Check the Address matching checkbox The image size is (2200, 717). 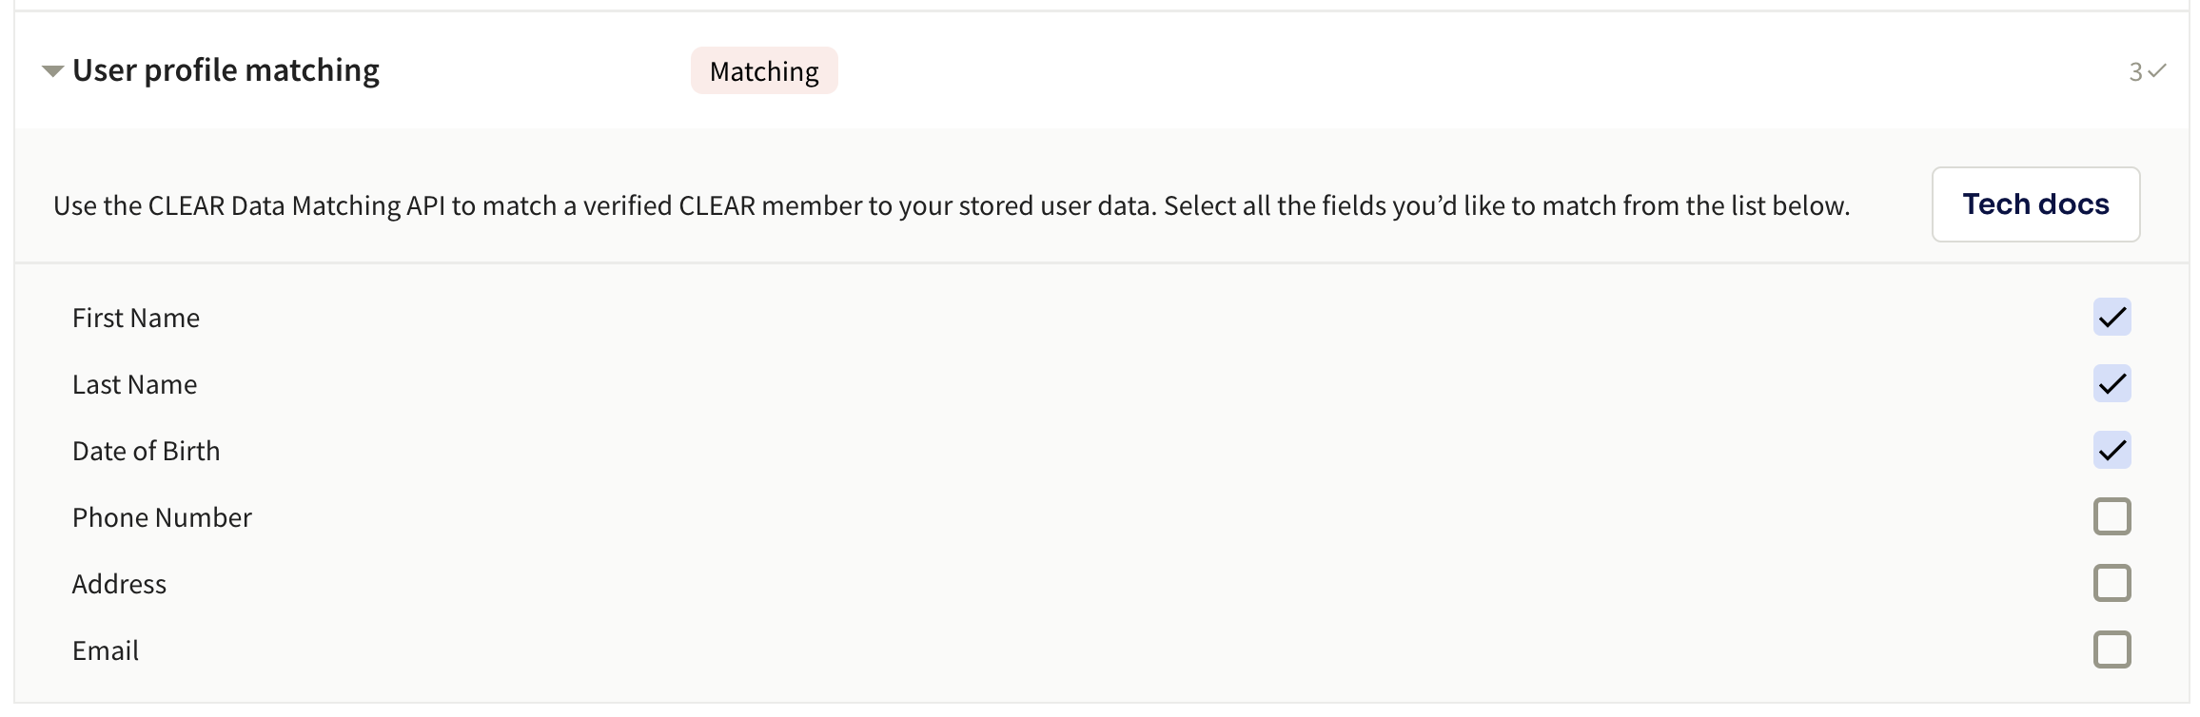pyautogui.click(x=2112, y=584)
